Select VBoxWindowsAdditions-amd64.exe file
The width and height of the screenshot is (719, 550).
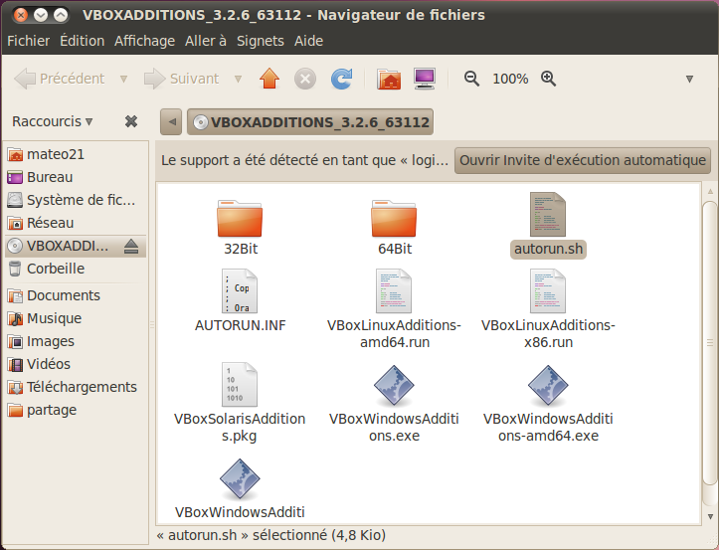coord(548,402)
